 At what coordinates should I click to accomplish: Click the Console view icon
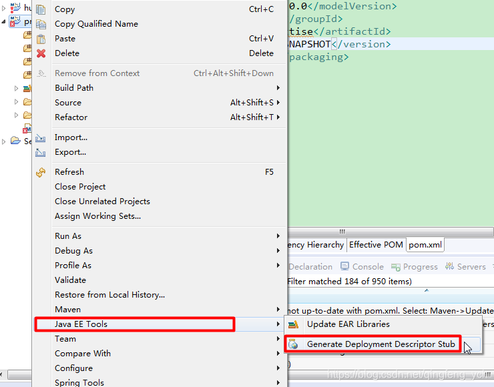point(344,266)
